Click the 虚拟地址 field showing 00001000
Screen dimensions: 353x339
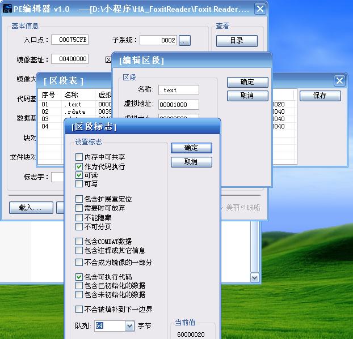[x=179, y=105]
